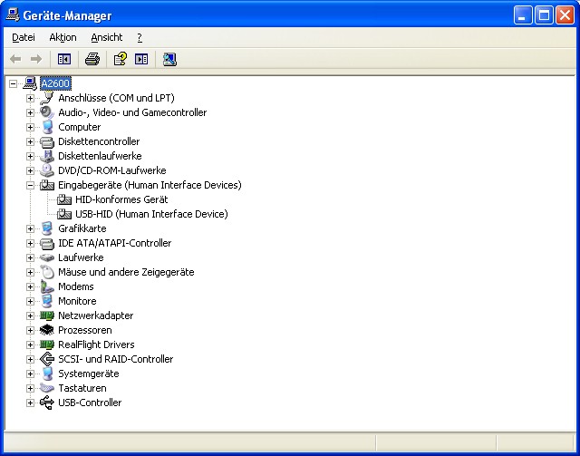This screenshot has height=456, width=580.
Task: Select the HID-konformes Gerät entry text
Action: pyautogui.click(x=121, y=199)
